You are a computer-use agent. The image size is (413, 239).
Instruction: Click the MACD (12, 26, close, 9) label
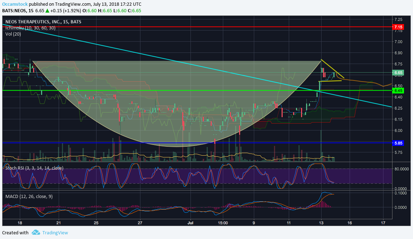[x=29, y=196]
